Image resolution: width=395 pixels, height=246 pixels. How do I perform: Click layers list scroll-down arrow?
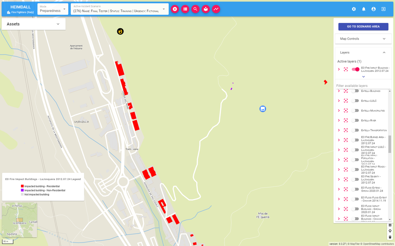[x=390, y=219]
